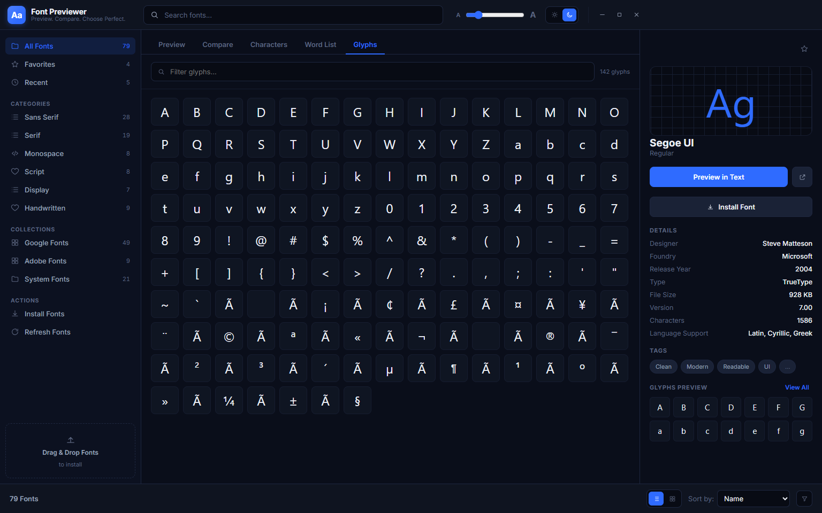Open the filter options funnel icon

pos(804,499)
